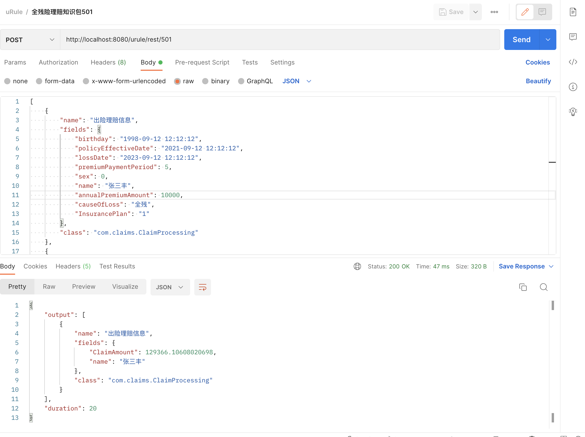Open the Test Results response tab

117,266
